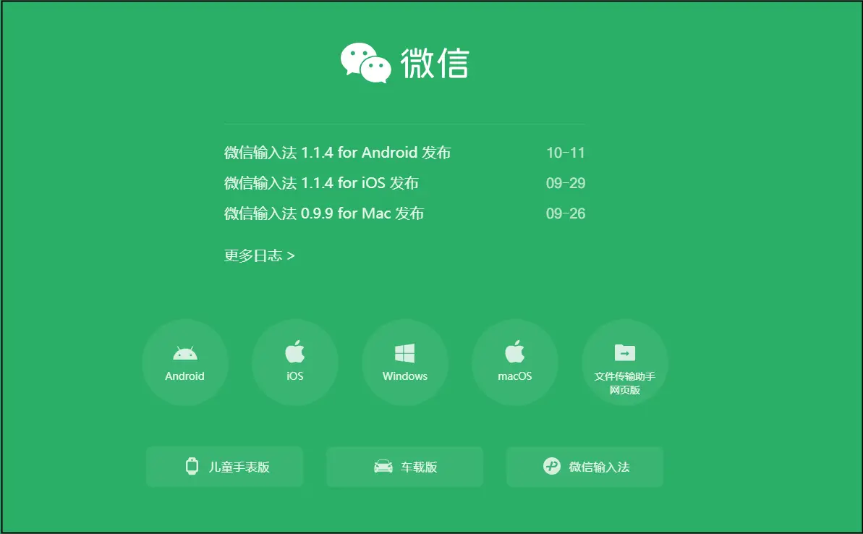Click the watch icon on 儿童手表版 button
The height and width of the screenshot is (534, 863).
192,467
